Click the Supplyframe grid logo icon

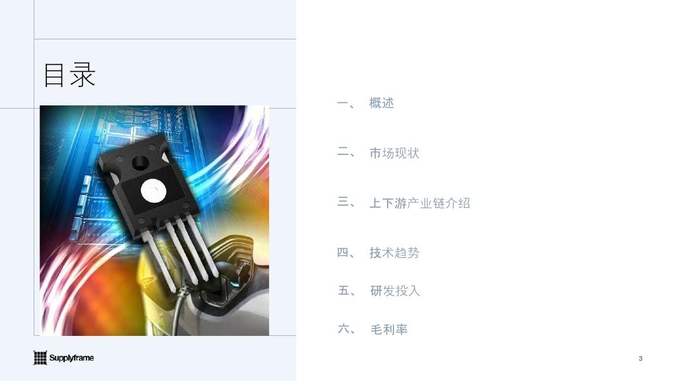(x=40, y=358)
